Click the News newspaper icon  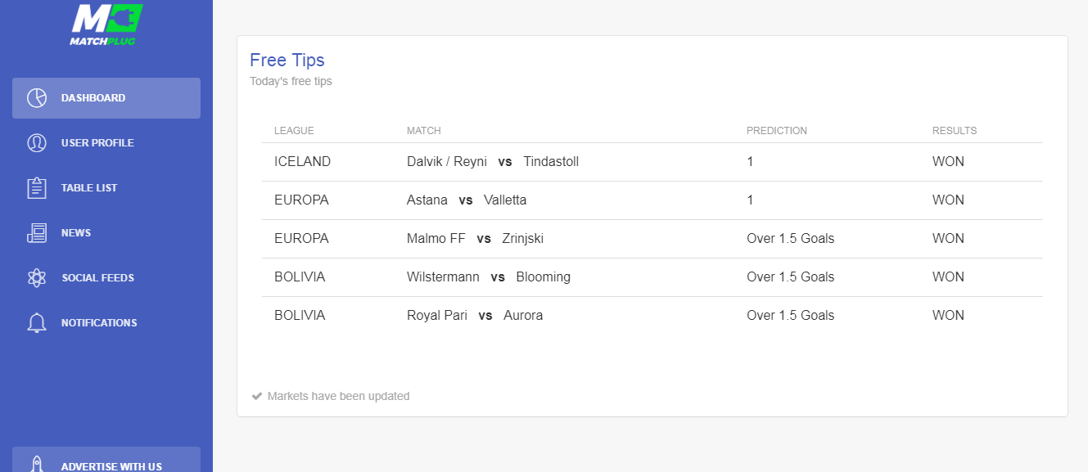(37, 233)
